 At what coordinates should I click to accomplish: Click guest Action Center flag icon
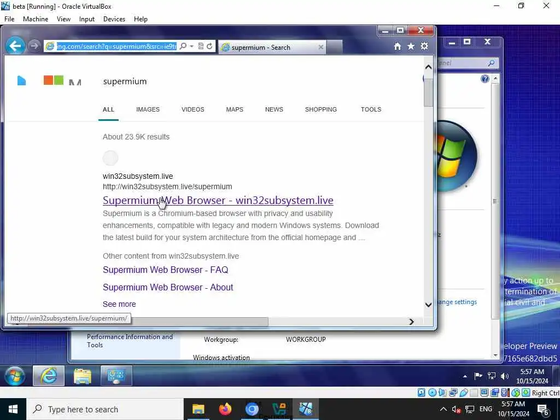point(478,376)
